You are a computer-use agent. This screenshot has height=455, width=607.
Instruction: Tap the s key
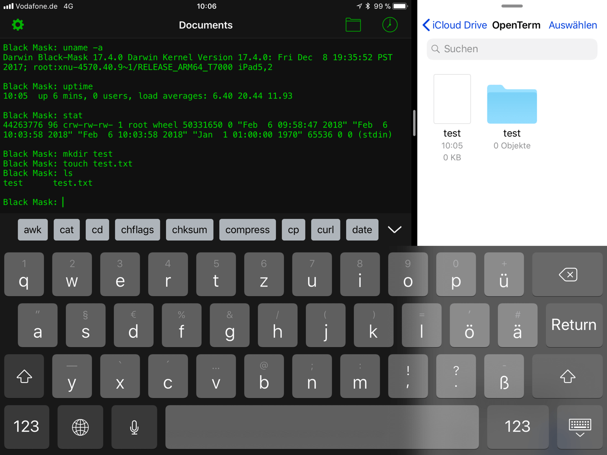point(85,325)
